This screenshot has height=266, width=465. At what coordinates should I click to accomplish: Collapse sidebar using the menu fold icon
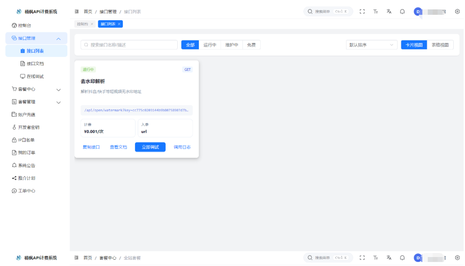click(77, 12)
